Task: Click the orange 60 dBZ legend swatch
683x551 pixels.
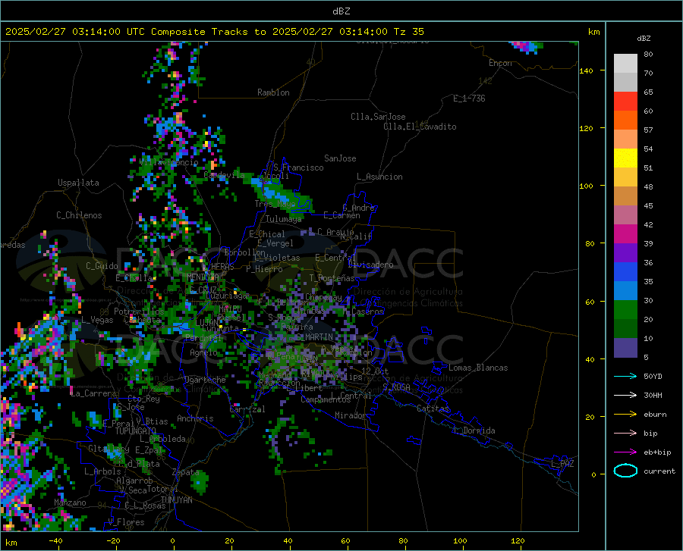Action: 625,120
